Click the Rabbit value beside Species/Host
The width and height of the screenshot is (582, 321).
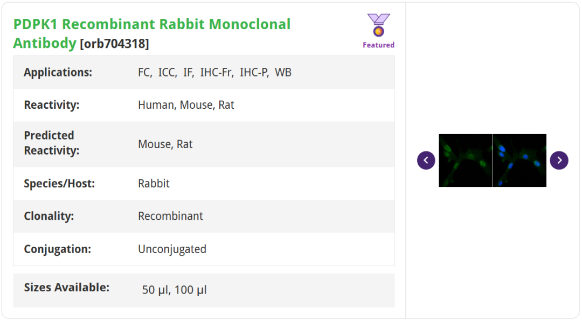pos(154,184)
